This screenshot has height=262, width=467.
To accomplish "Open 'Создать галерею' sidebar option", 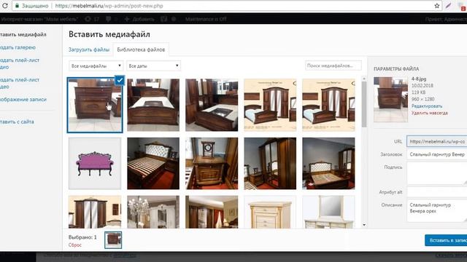I will pyautogui.click(x=18, y=47).
